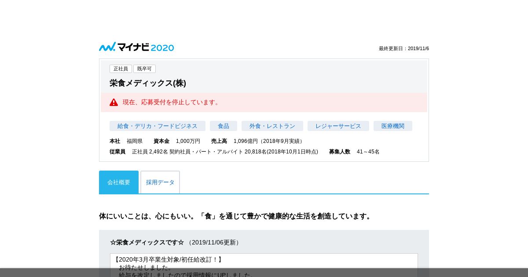This screenshot has height=277, width=528.
Task: Click the 既卒可 label
Action: (x=144, y=69)
